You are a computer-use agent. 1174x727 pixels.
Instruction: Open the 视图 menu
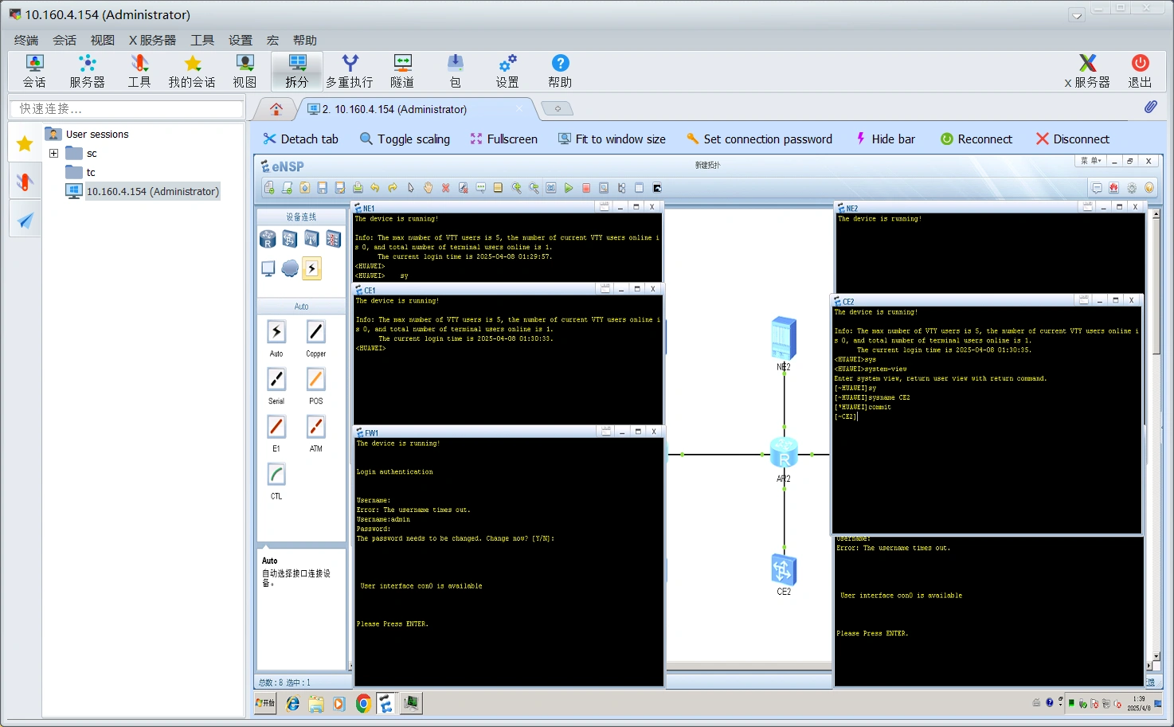[x=103, y=40]
